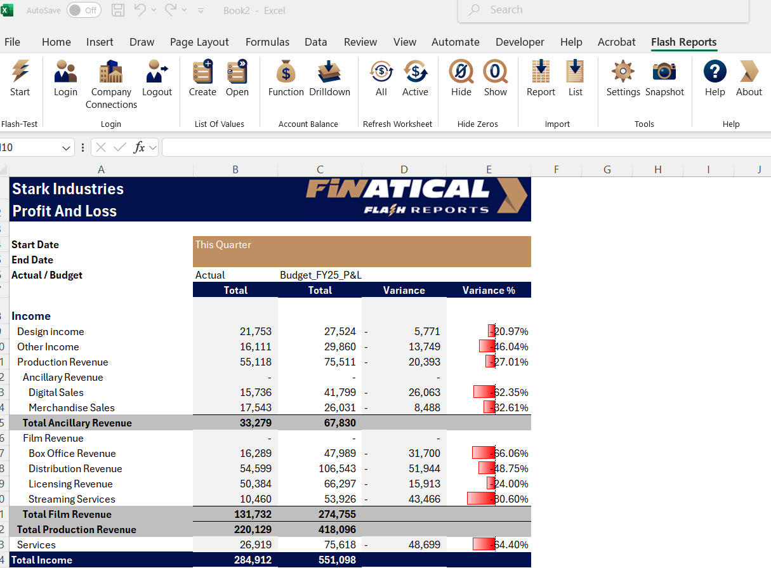
Task: Expand the function dropdown beside fx
Action: coord(152,148)
